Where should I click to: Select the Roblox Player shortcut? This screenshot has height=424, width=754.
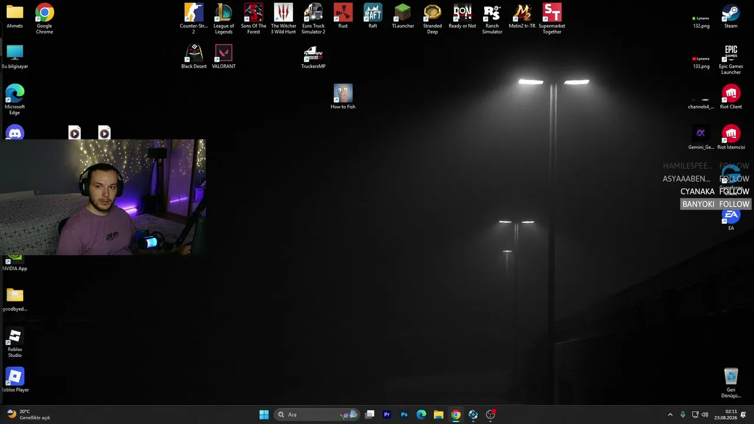pos(15,380)
